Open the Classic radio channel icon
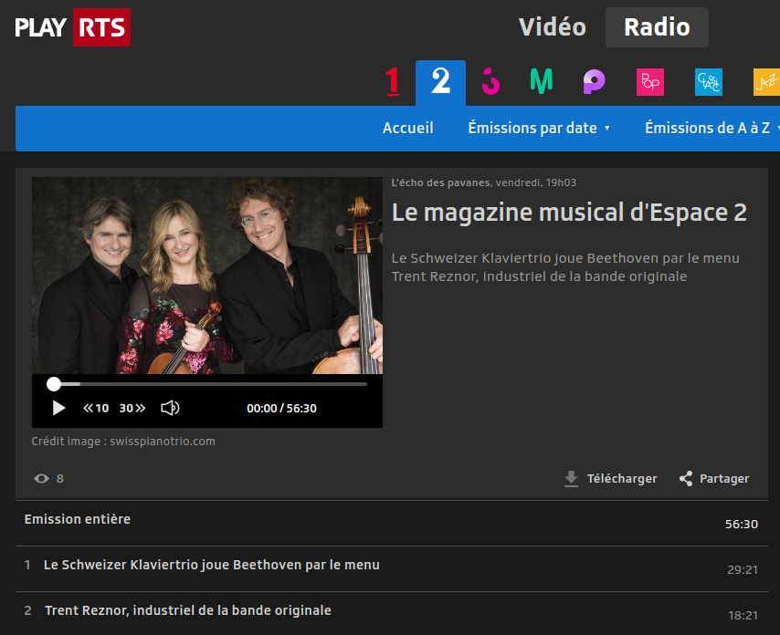 708,82
